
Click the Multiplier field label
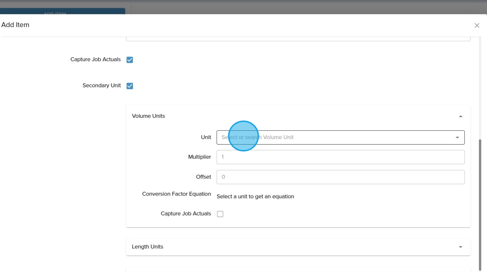click(x=199, y=157)
